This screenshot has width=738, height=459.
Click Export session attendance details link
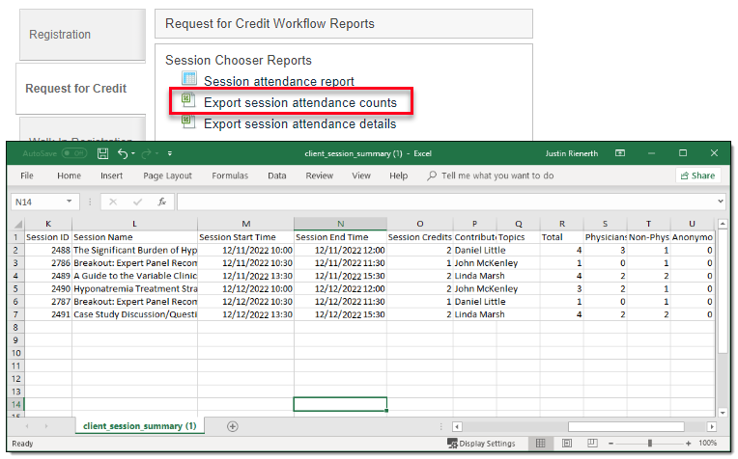299,124
